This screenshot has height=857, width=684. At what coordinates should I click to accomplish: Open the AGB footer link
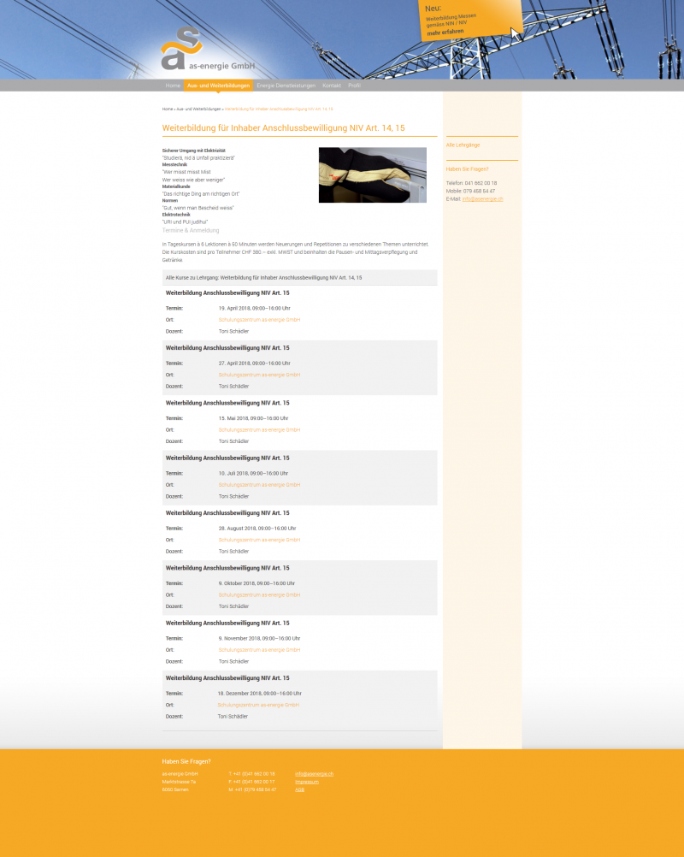(299, 789)
